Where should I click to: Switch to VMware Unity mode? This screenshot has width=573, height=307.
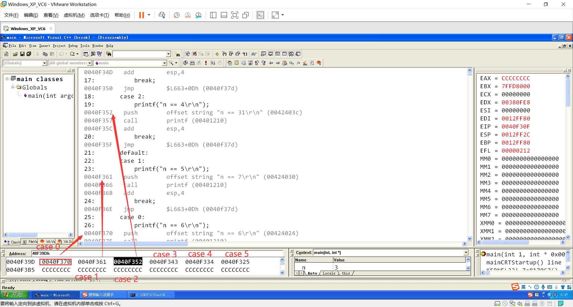245,15
